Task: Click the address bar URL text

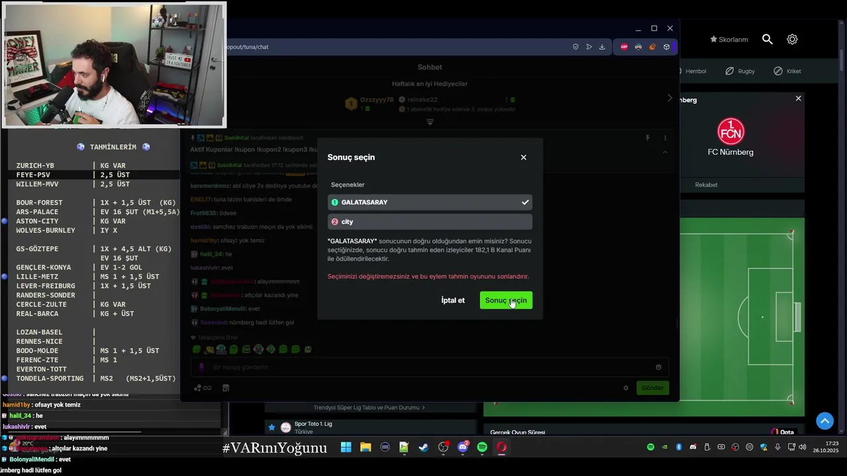Action: click(247, 47)
